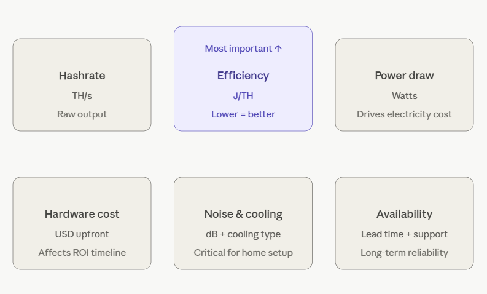Viewport: 487px width, 294px height.
Task: Click the Noise & cooling heading
Action: (243, 214)
